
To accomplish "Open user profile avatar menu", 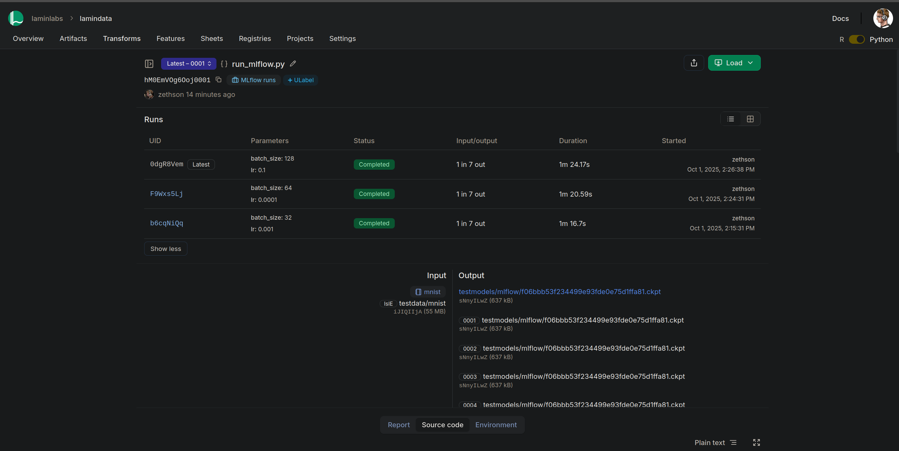I will [x=883, y=18].
